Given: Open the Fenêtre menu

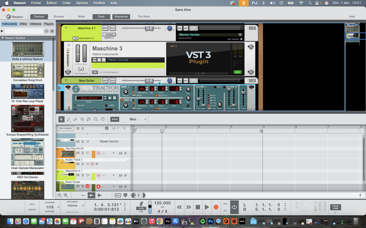Looking at the screenshot, I should tap(99, 3).
